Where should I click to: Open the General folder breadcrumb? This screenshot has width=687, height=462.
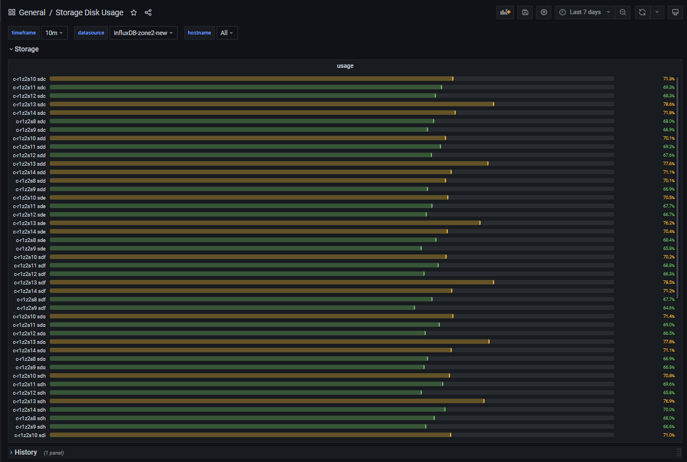click(32, 12)
